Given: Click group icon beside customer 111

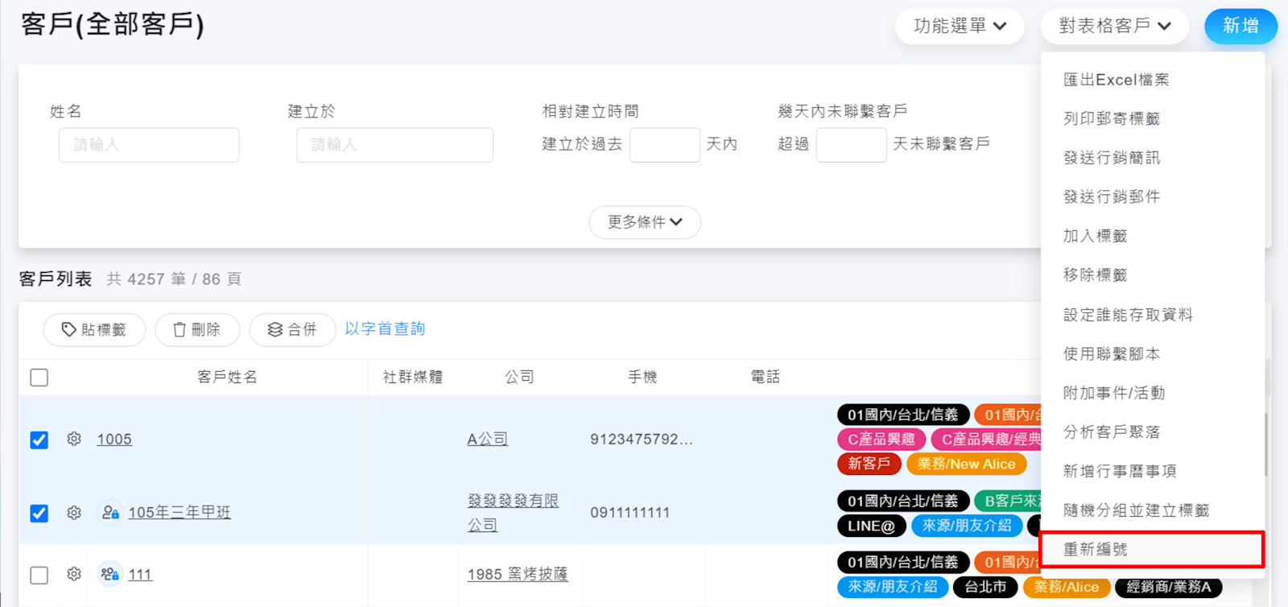Looking at the screenshot, I should coord(110,574).
